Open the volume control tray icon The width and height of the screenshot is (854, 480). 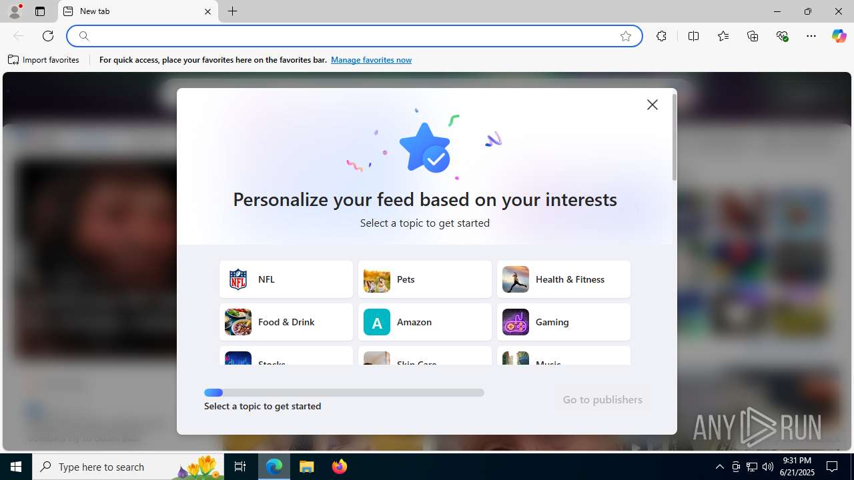click(x=768, y=467)
